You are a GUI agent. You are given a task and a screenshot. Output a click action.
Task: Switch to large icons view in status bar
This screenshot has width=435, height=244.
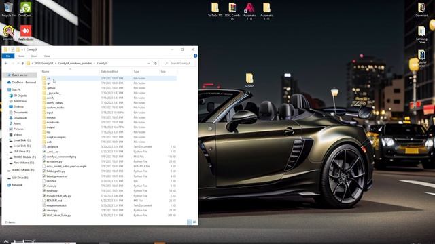pos(194,222)
